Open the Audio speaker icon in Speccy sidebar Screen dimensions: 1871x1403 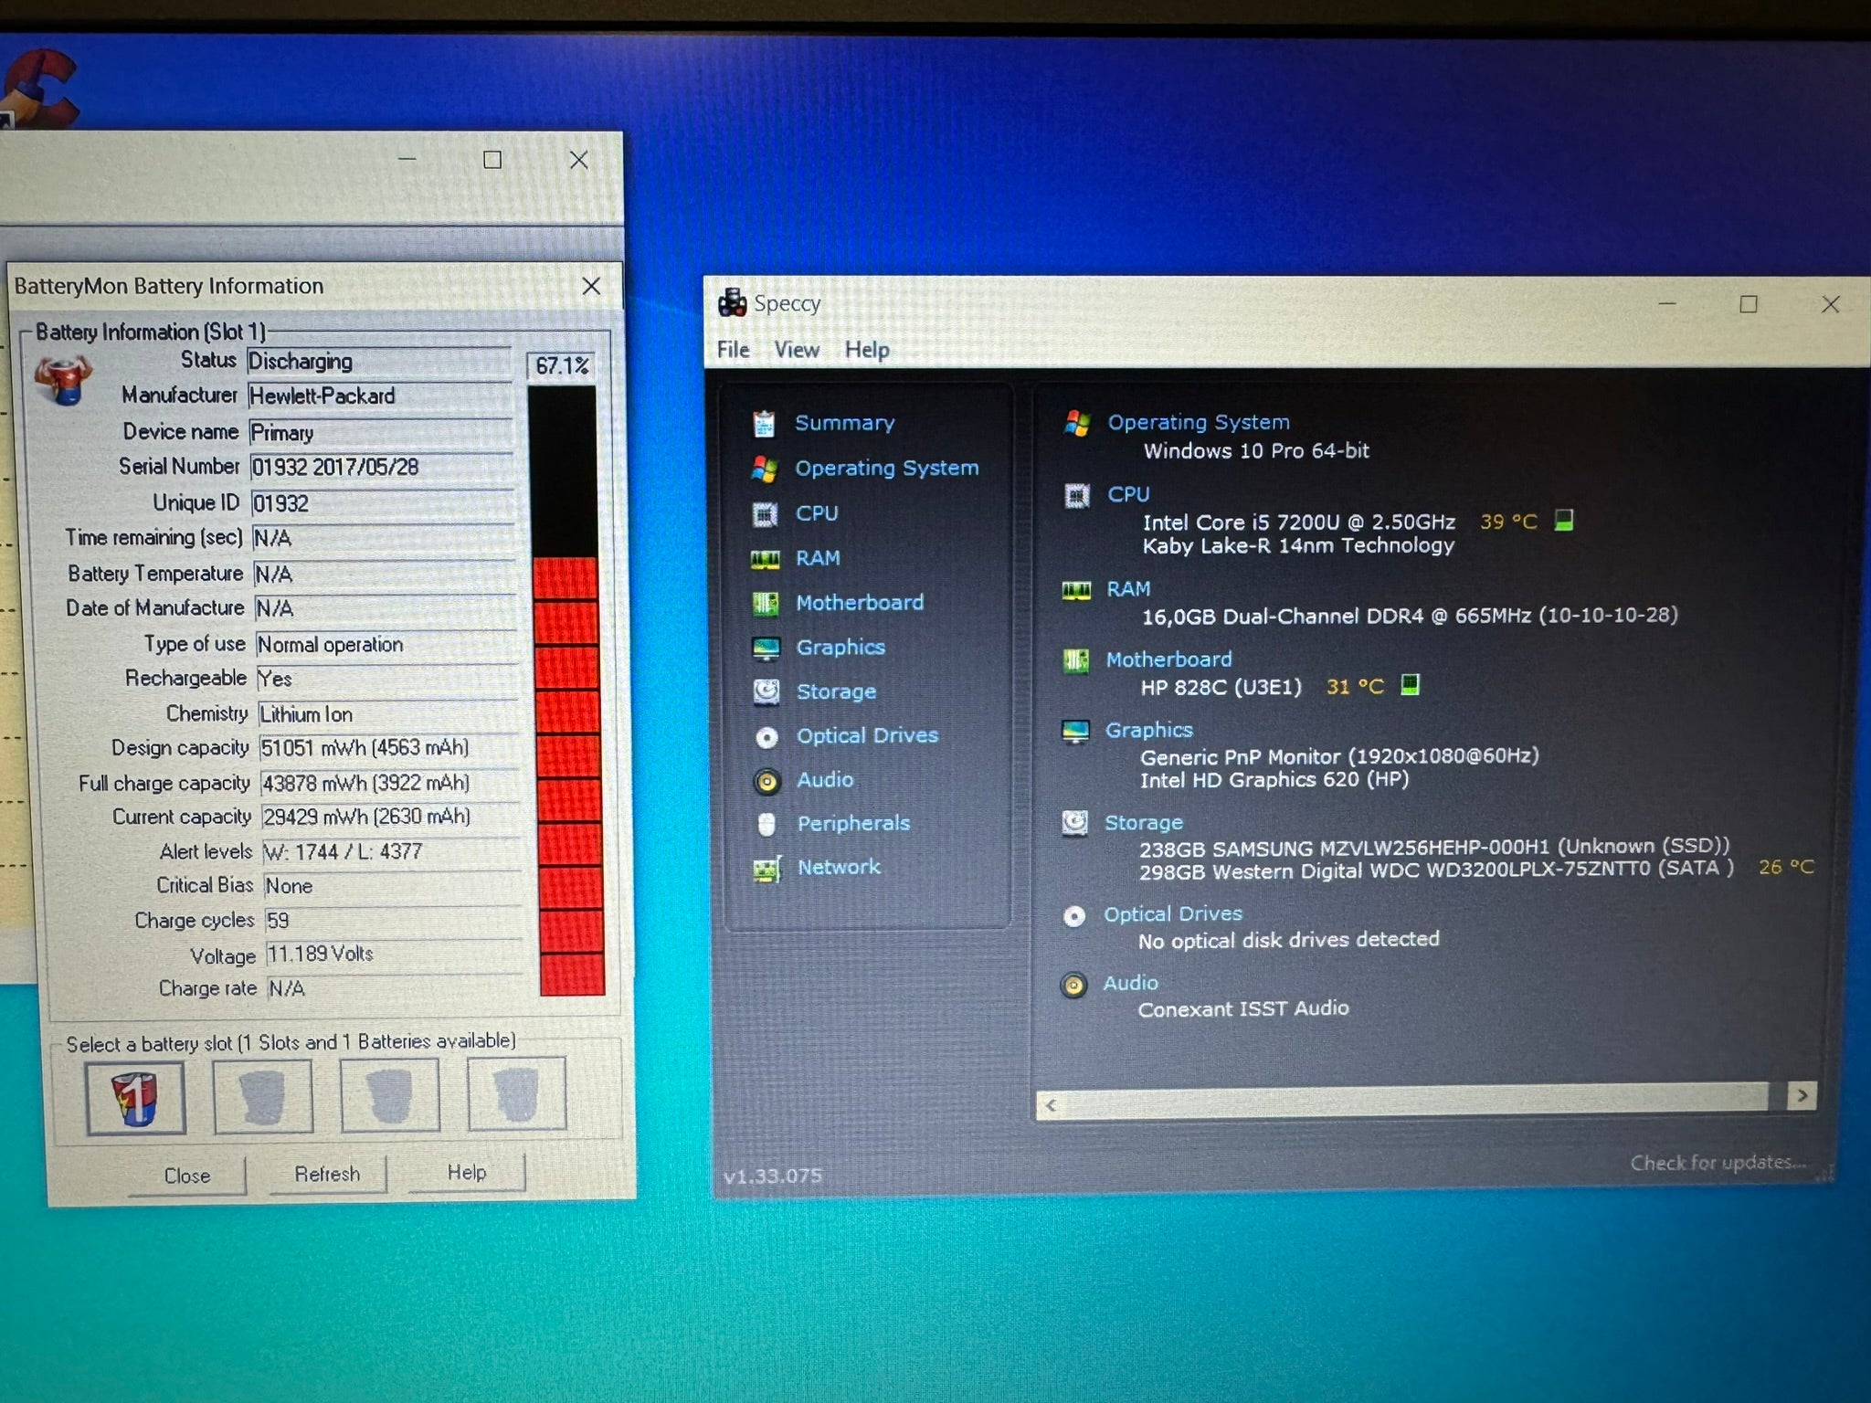[x=766, y=780]
